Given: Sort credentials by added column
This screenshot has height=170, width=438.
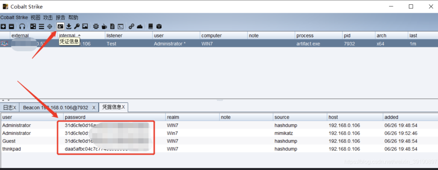Looking at the screenshot, I should coord(410,117).
